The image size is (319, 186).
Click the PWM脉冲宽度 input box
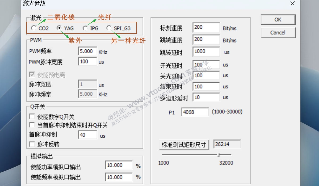click(87, 61)
